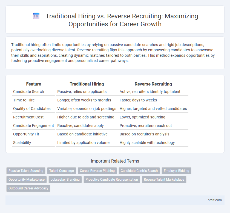The height and width of the screenshot is (213, 230).
Task: Select the Feature column header
Action: [x=34, y=84]
